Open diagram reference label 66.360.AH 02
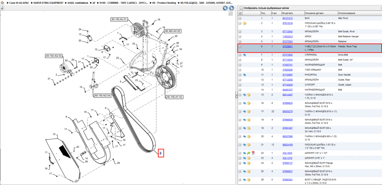Image resolution: width=382 pixels, height=185 pixels. coord(173,31)
